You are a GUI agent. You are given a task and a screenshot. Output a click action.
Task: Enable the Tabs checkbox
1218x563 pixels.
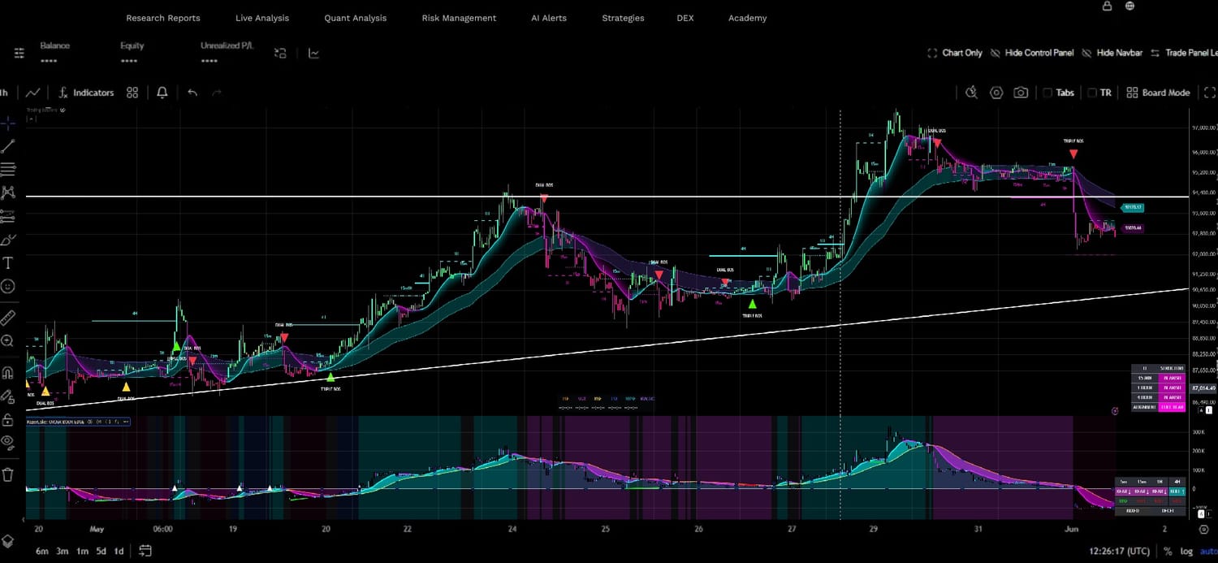coord(1047,93)
